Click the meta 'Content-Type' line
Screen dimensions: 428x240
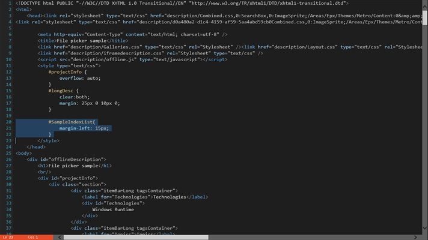tap(132, 34)
